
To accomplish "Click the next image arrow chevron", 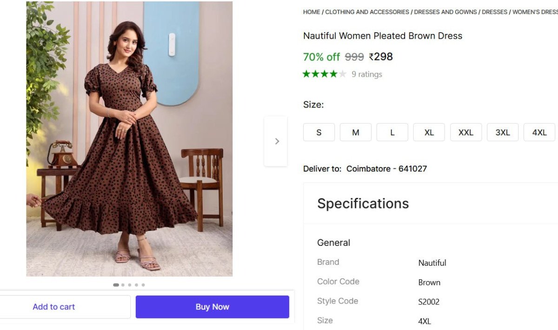I will (x=277, y=141).
